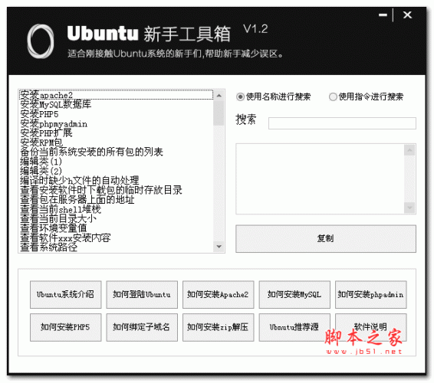The image size is (434, 383).
Task: Open 如何绑定子域名 guide
Action: point(142,327)
